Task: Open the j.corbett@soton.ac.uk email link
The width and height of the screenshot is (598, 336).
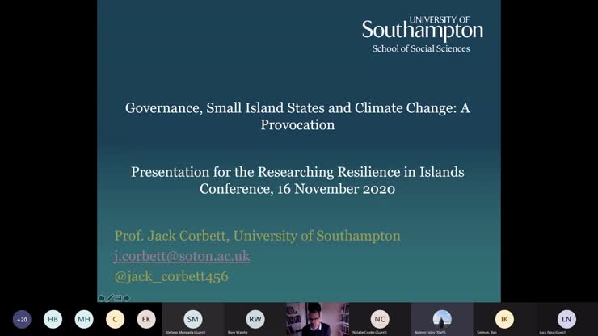Action: [x=182, y=256]
